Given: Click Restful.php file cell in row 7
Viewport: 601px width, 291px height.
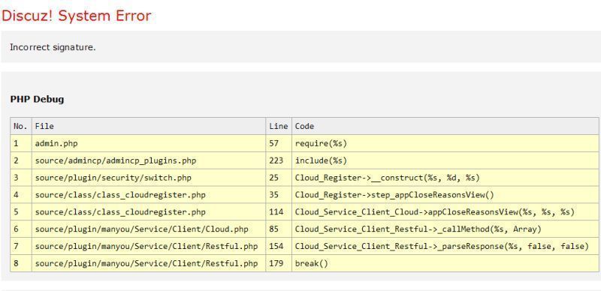Looking at the screenshot, I should 149,246.
